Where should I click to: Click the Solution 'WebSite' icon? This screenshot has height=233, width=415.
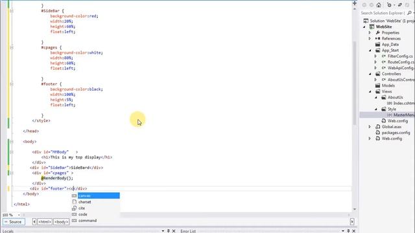pos(366,21)
